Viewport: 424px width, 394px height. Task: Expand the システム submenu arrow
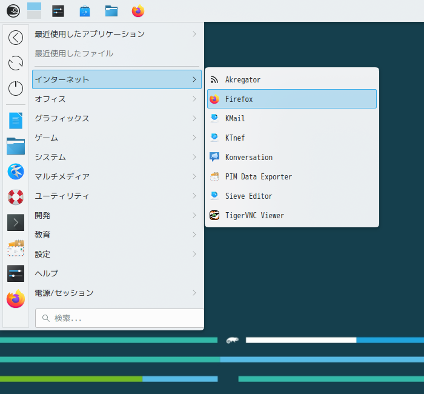click(194, 157)
